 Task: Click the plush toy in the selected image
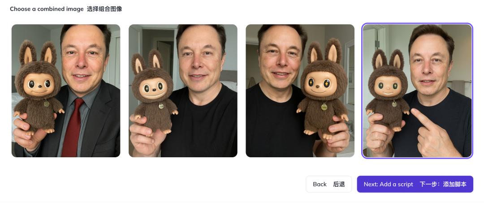(387, 90)
